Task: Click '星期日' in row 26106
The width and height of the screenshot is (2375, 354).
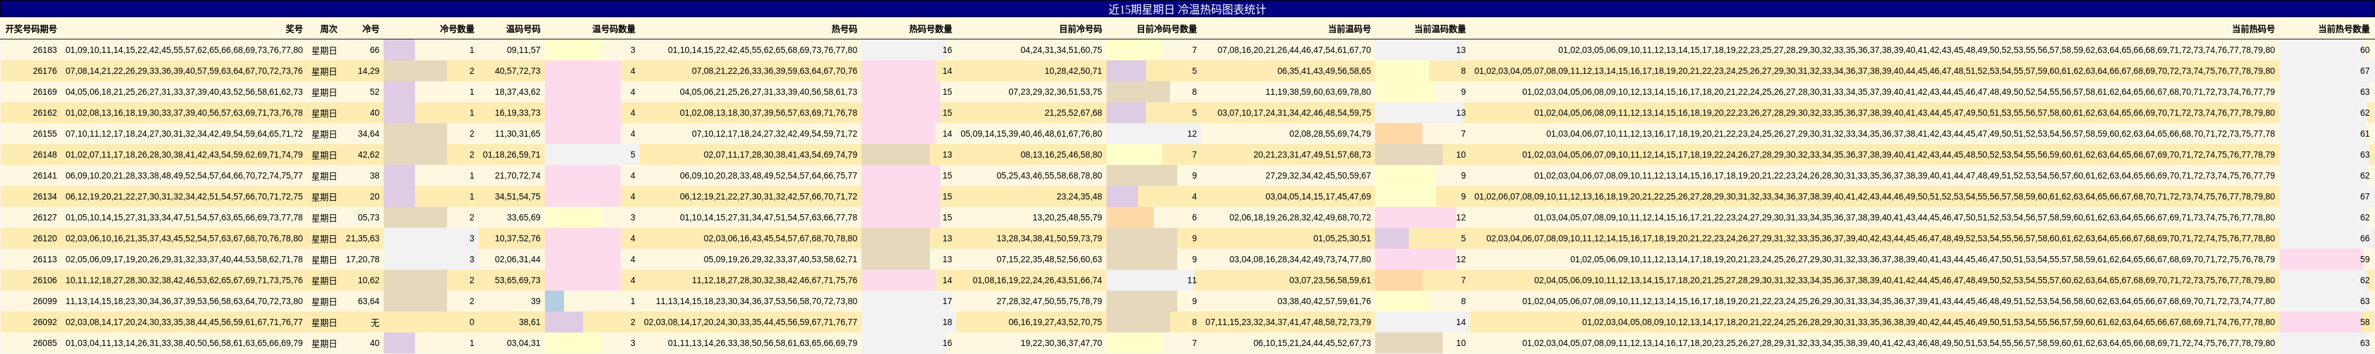Action: (325, 280)
